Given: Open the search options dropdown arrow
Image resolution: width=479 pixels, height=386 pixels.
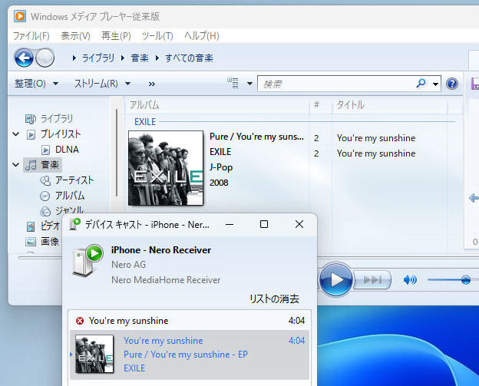Looking at the screenshot, I should click(x=435, y=84).
